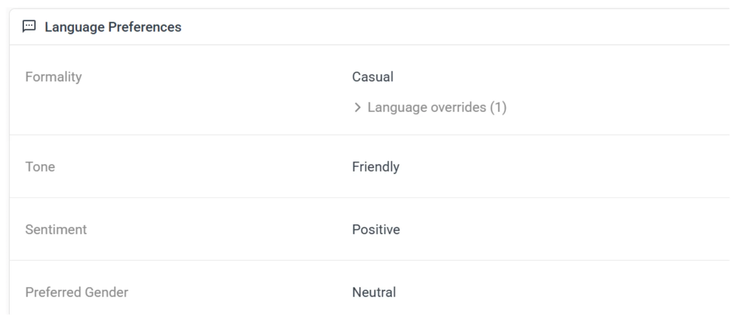Image resolution: width=734 pixels, height=331 pixels.
Task: Click the three dots inside the chat icon
Action: tap(29, 25)
